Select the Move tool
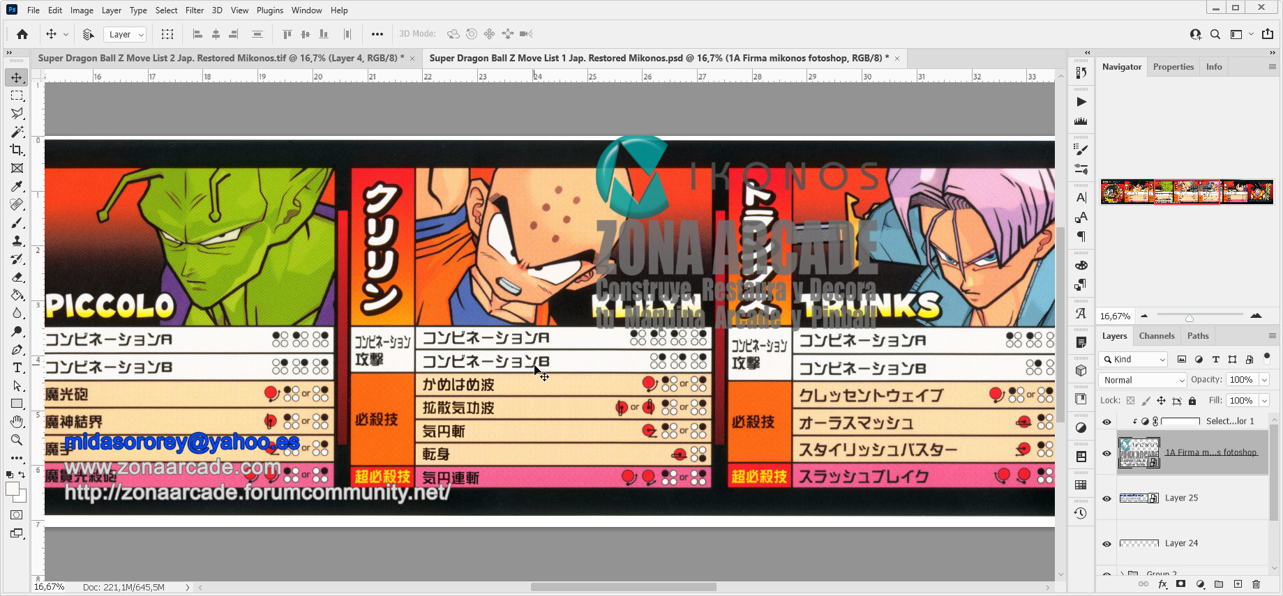1283x596 pixels. coord(17,77)
